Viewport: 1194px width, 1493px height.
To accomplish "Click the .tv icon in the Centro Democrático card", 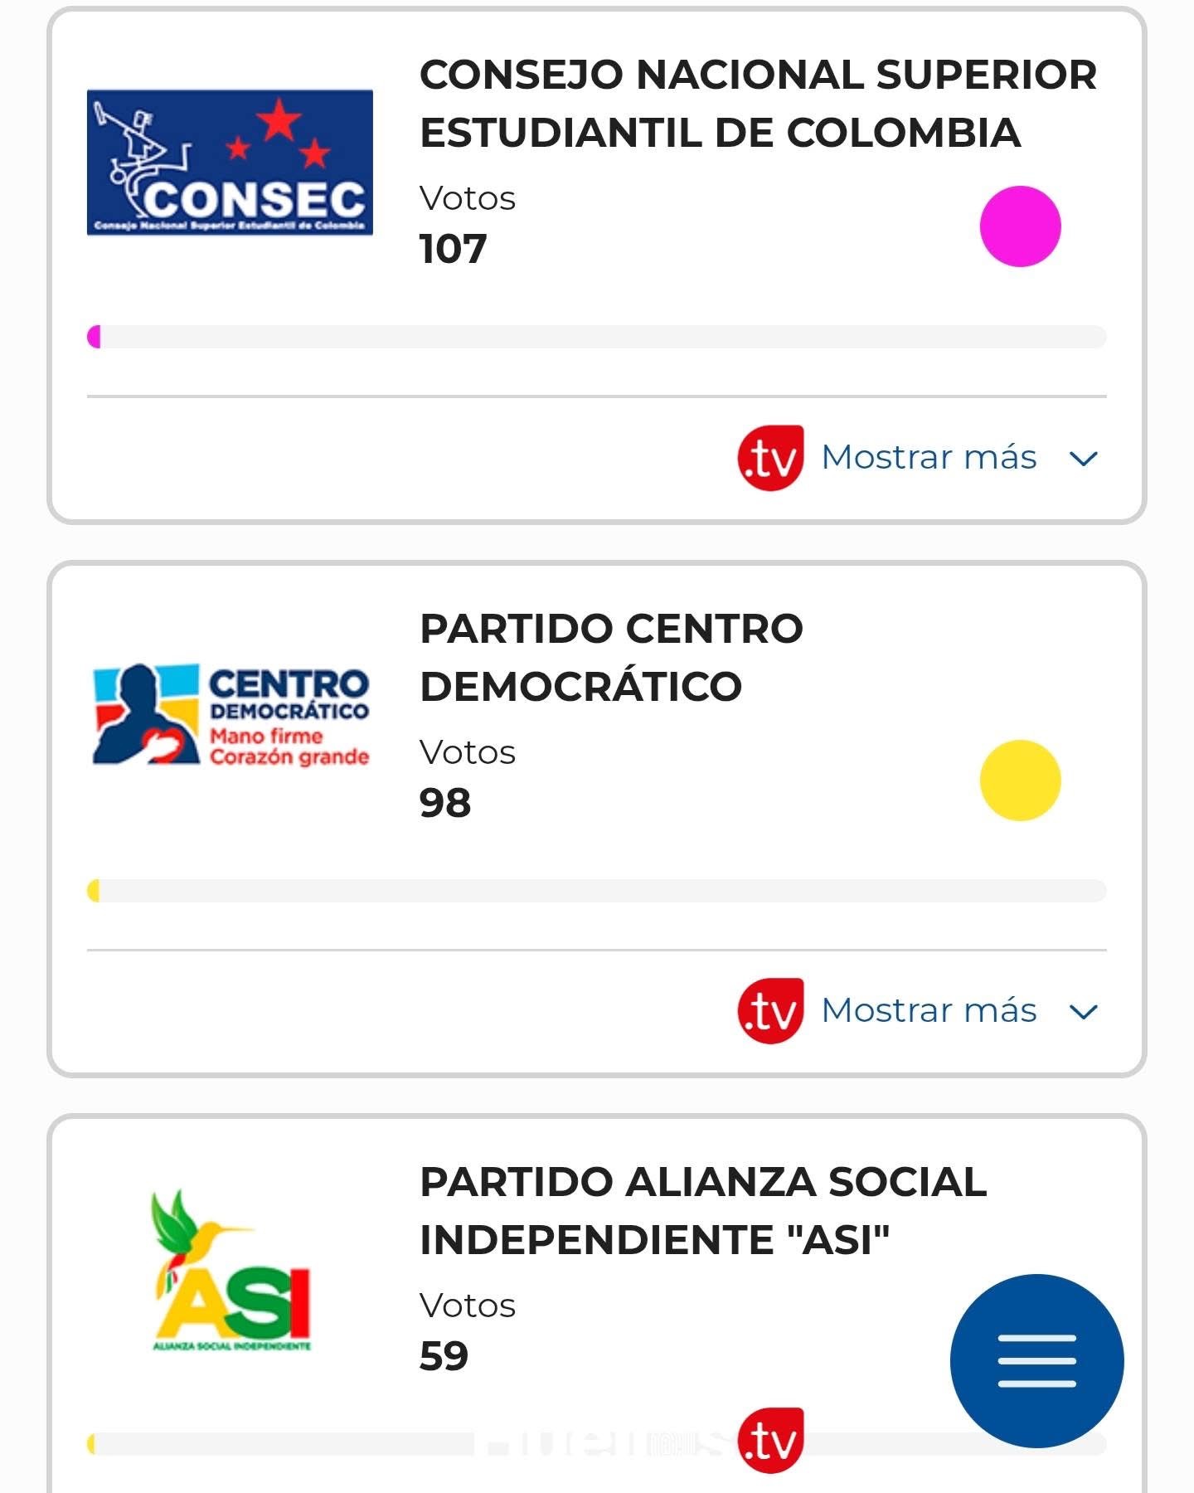I will point(770,1010).
